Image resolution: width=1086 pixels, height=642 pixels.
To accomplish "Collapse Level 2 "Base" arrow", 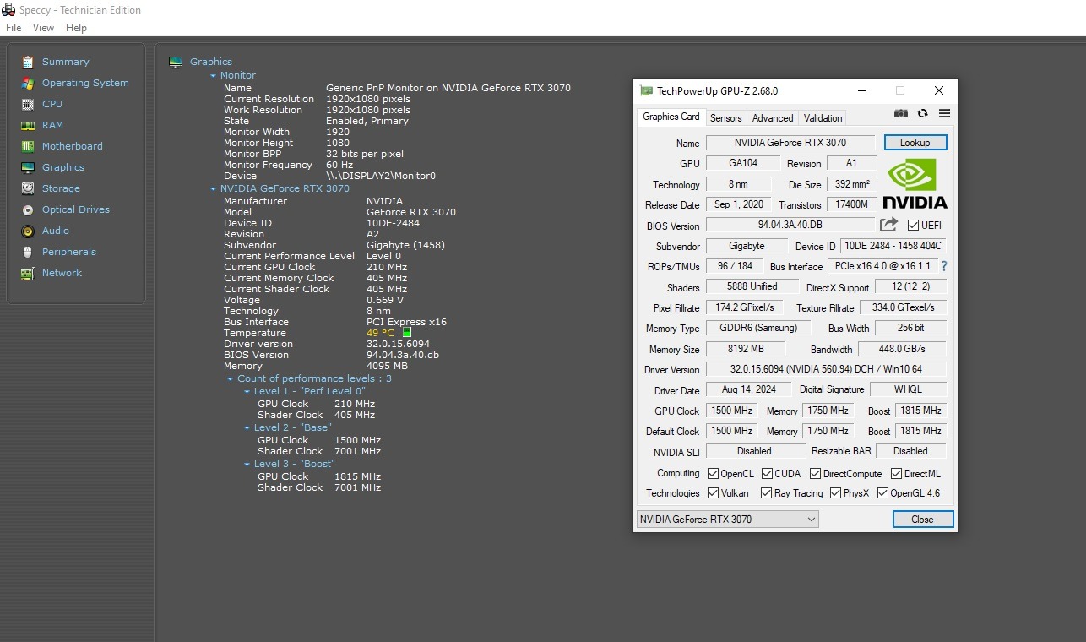I will pyautogui.click(x=247, y=428).
